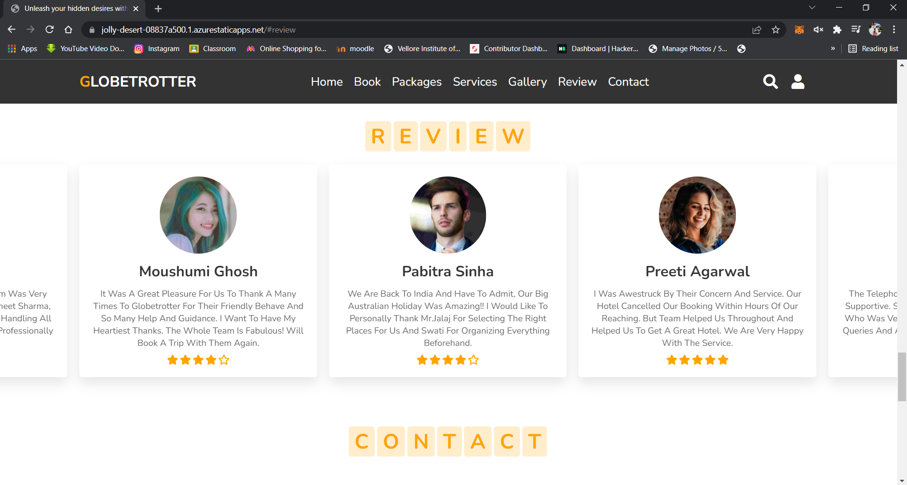
Task: Select Review in the site navigation
Action: tap(577, 81)
